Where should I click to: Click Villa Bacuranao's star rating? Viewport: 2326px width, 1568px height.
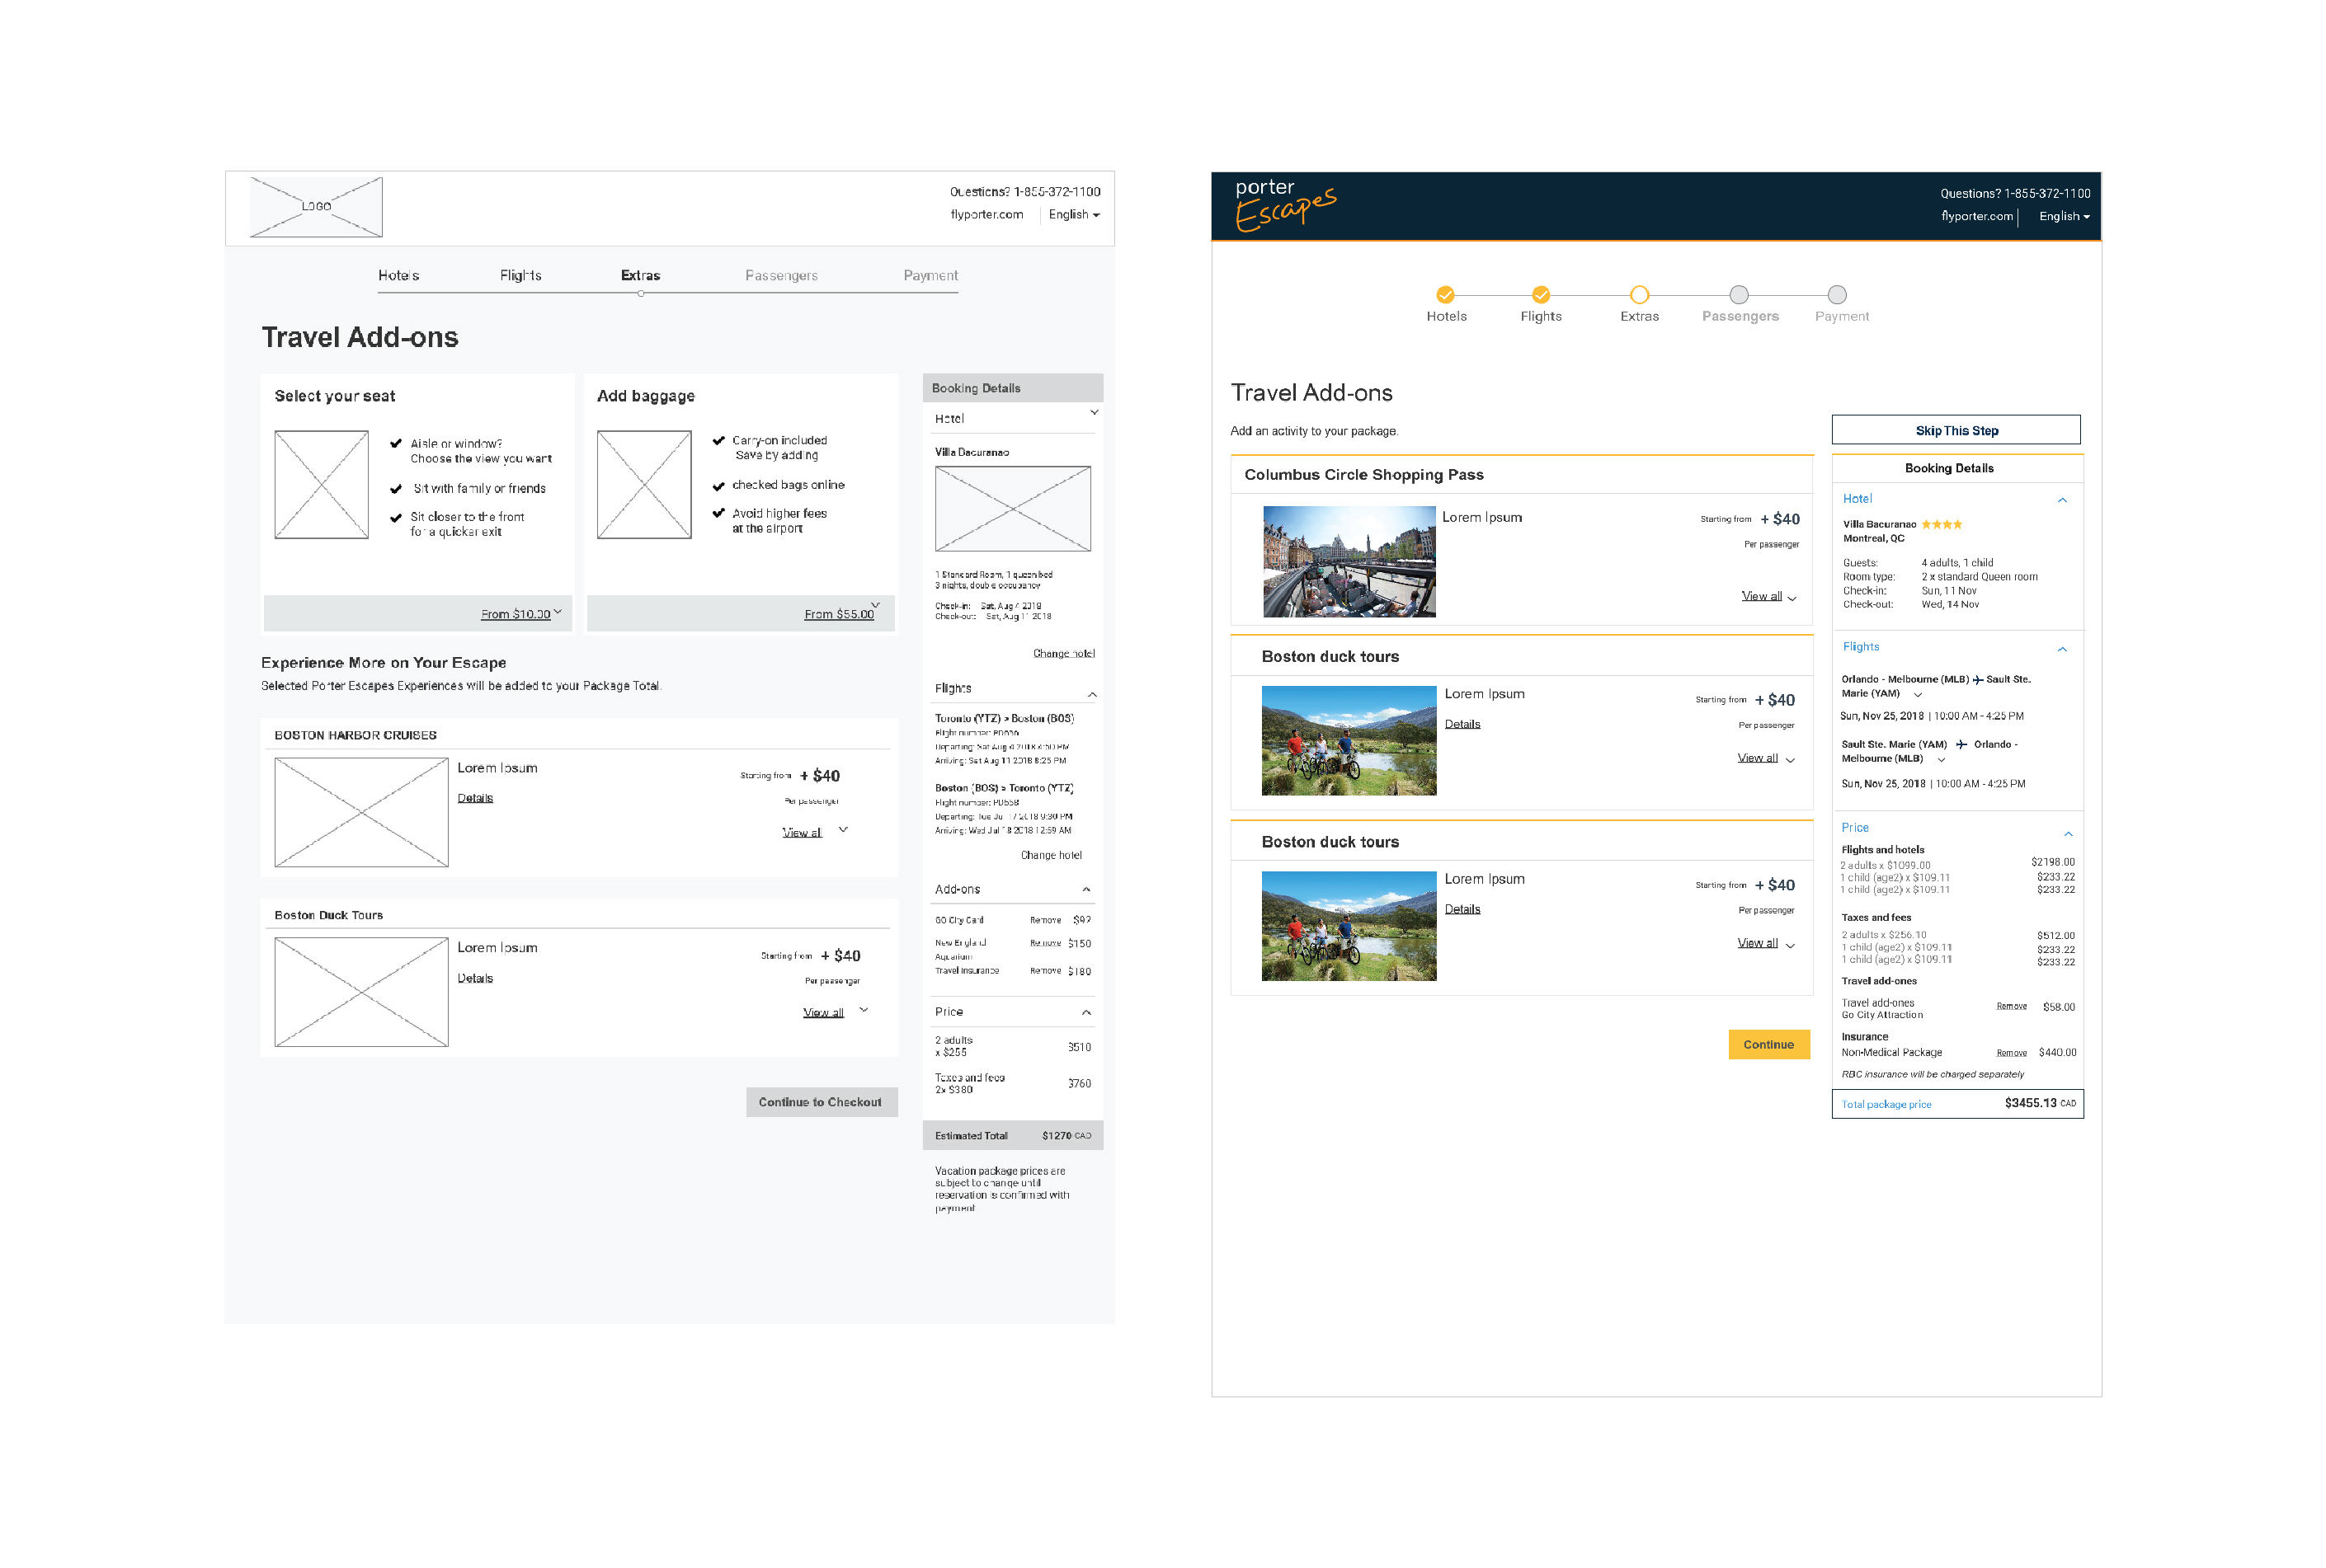click(x=1941, y=524)
